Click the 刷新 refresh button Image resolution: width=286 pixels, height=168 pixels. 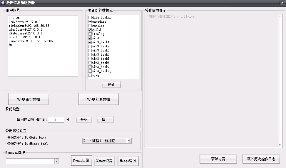[x=111, y=84]
